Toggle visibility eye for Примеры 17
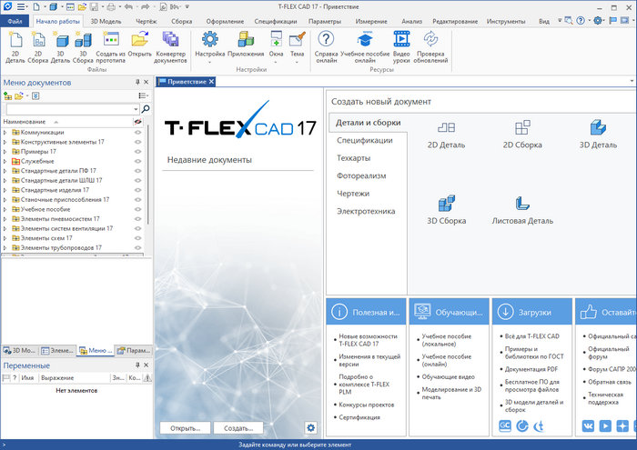The width and height of the screenshot is (637, 450). (x=138, y=151)
